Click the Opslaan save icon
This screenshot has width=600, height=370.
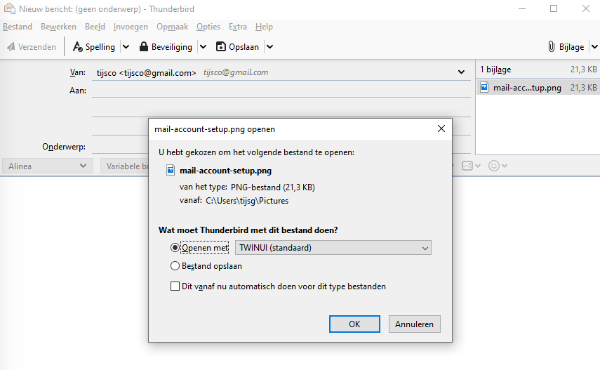pos(221,47)
